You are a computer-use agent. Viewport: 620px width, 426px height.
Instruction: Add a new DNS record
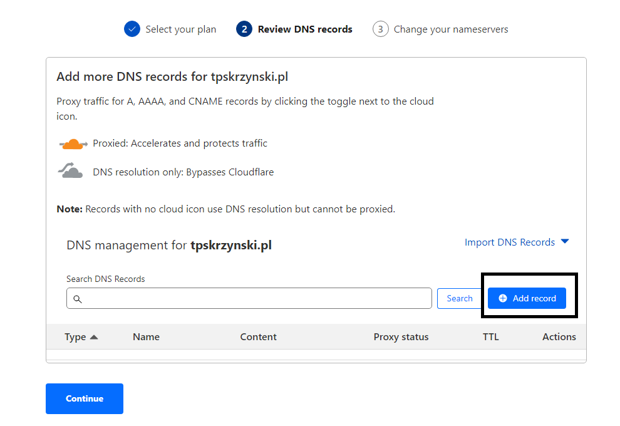[527, 298]
